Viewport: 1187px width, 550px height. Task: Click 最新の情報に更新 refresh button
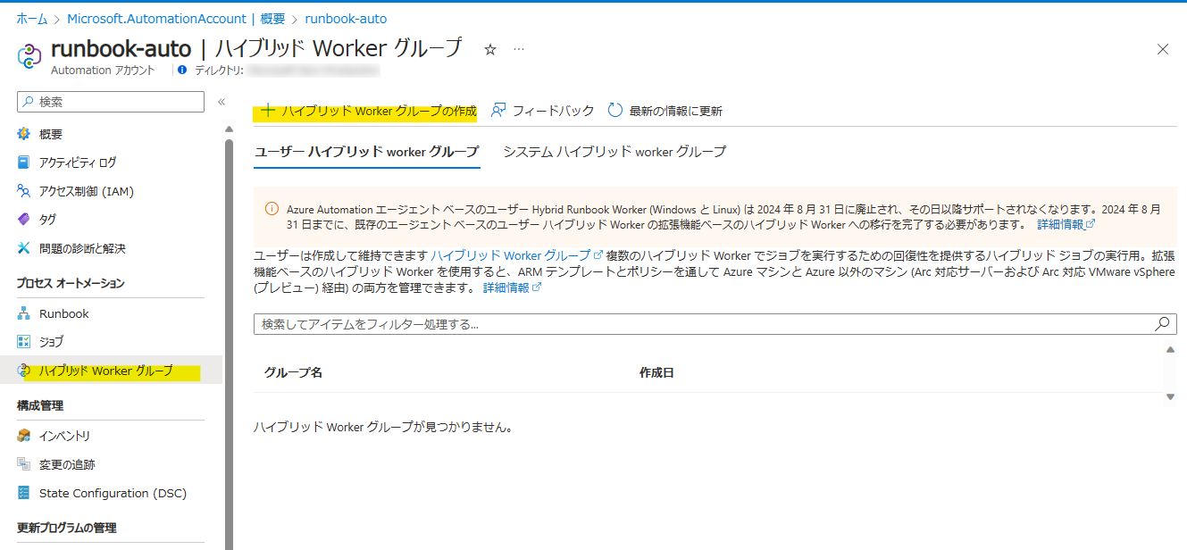(x=665, y=111)
